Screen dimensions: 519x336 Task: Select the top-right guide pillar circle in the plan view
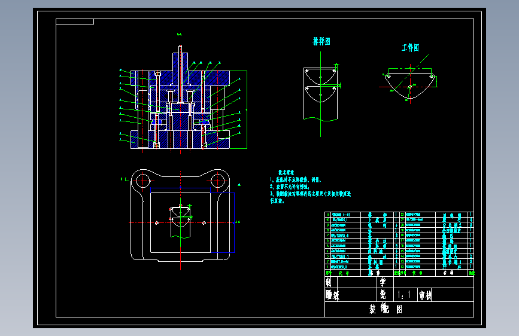218,181
